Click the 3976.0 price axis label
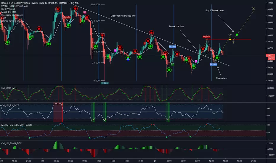Screen dimensions: 276x163 tap(270, 42)
